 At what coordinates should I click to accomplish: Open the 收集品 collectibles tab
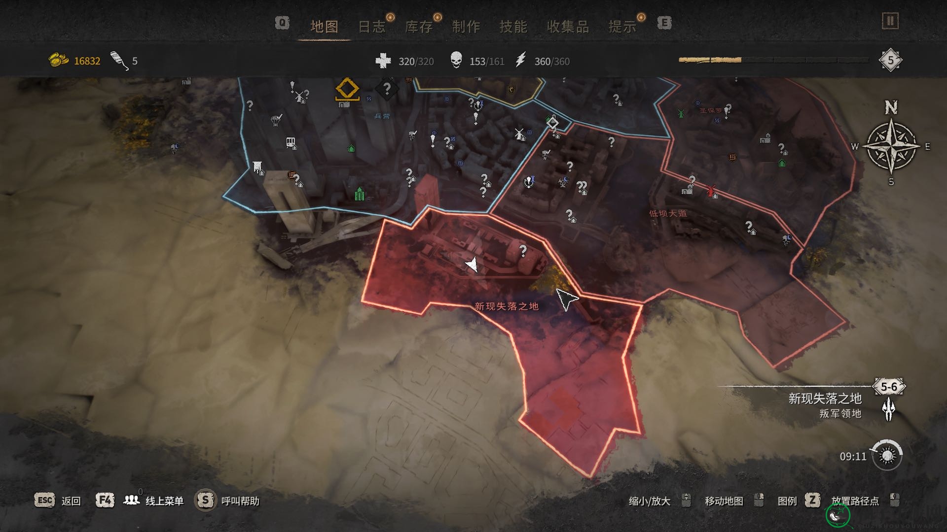pos(568,27)
